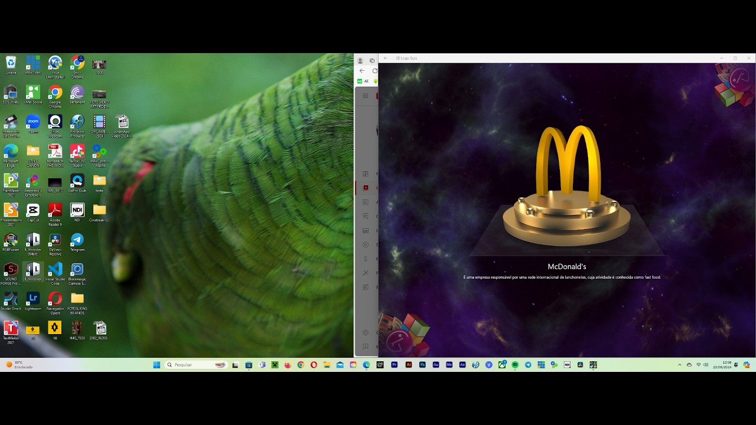Open the SOUND FORGE Pro desktop shortcut

pyautogui.click(x=11, y=273)
